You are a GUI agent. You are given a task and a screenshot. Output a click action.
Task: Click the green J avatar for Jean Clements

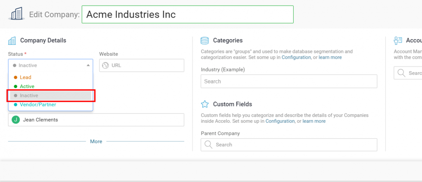16,120
